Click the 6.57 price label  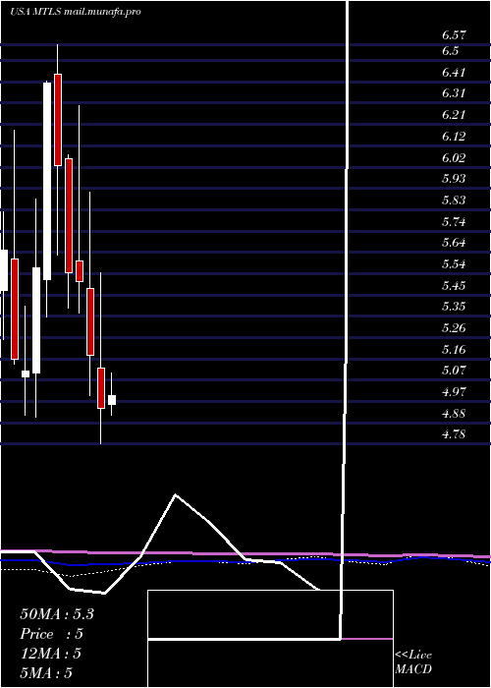454,35
